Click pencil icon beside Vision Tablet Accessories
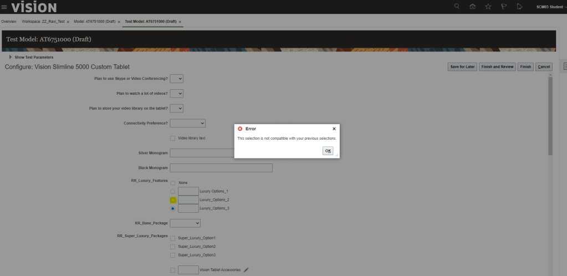567x276 pixels. tap(246, 270)
